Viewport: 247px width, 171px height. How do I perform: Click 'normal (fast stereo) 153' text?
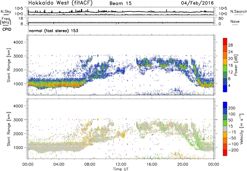tap(53, 31)
